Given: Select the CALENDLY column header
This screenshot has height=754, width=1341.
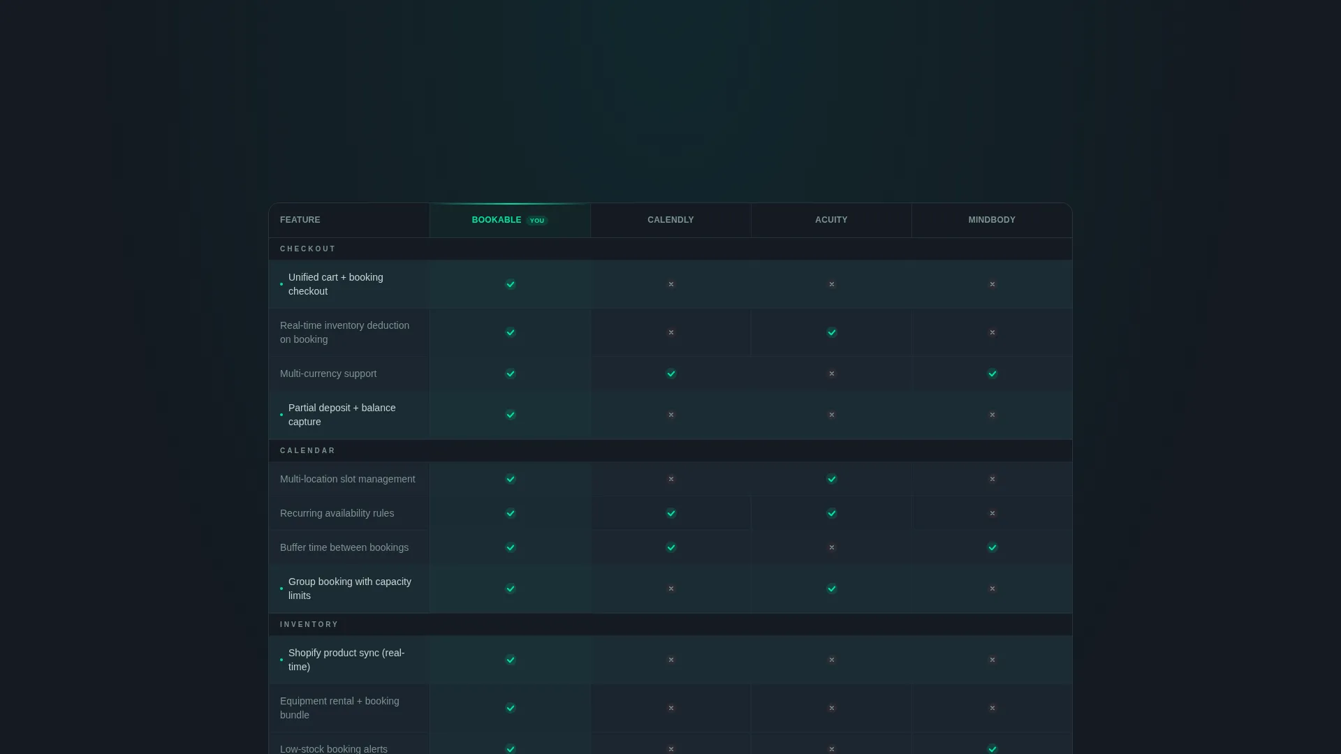Looking at the screenshot, I should (670, 220).
